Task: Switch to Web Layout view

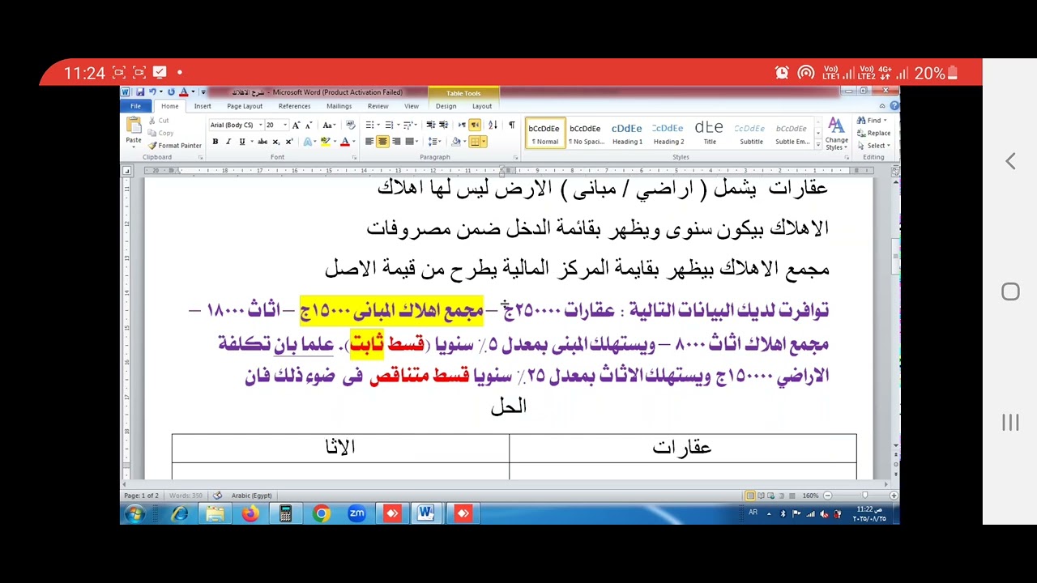Action: pos(772,496)
